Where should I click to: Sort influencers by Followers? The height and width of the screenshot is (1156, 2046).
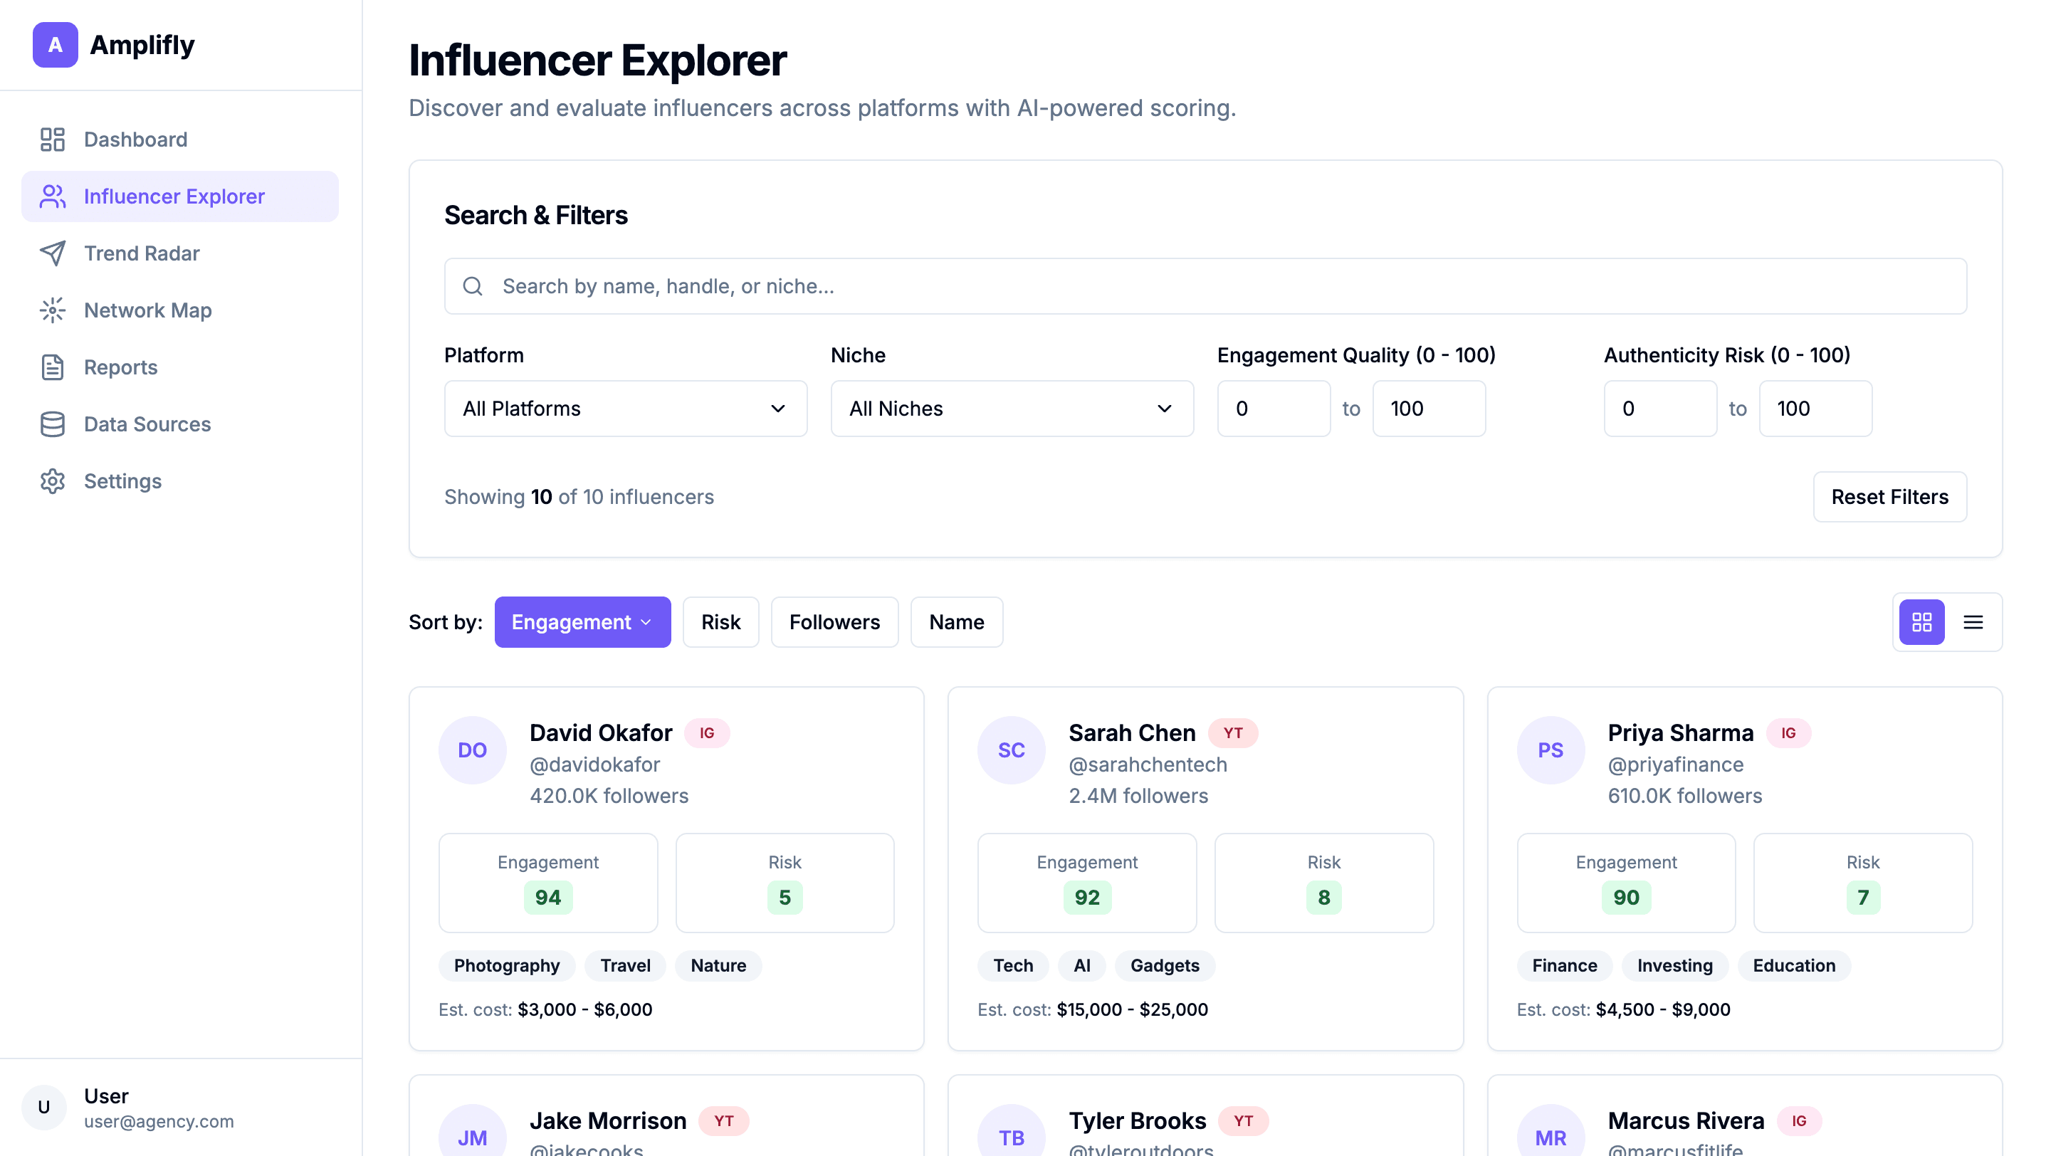[x=834, y=621]
